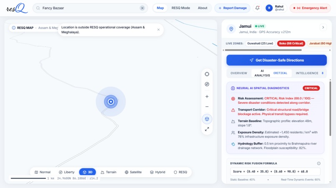Click the Hydrology Buffer droplet icon
The image size is (336, 188).
click(233, 144)
